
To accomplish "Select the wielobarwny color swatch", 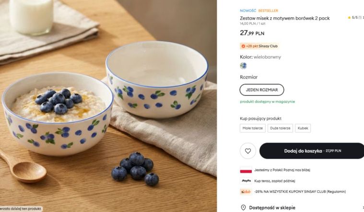I will click(243, 66).
